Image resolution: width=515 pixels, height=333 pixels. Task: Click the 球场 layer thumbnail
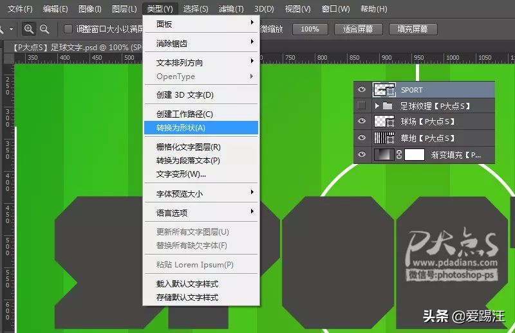pos(384,122)
